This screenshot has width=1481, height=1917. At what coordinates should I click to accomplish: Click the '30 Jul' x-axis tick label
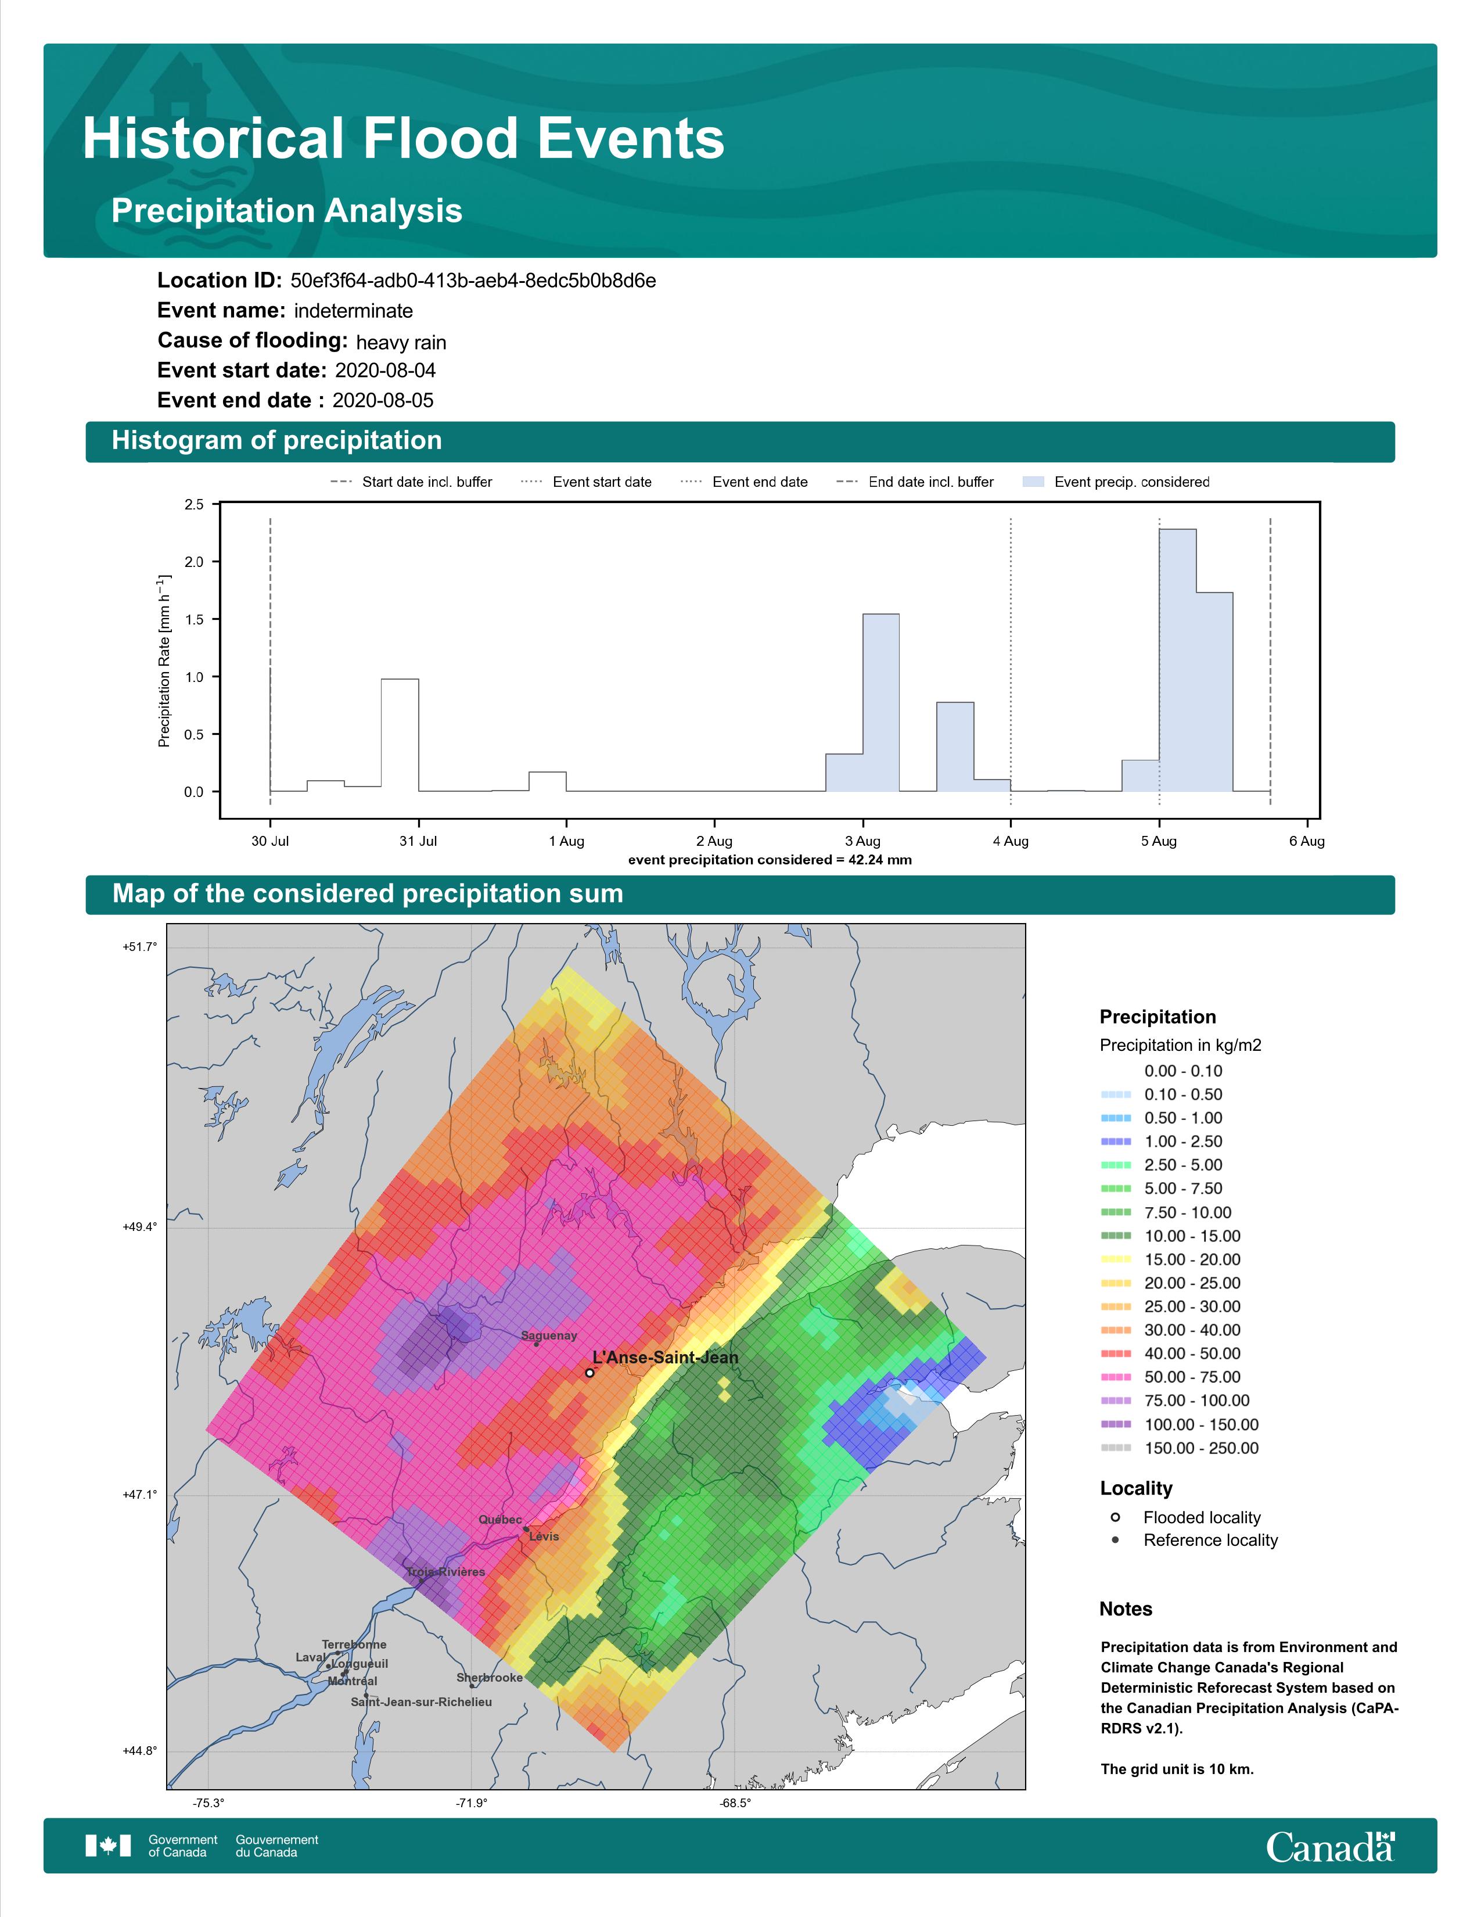270,841
